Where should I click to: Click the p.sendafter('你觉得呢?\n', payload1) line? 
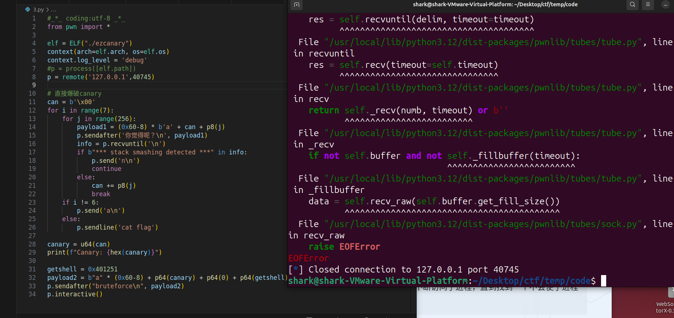(142, 135)
